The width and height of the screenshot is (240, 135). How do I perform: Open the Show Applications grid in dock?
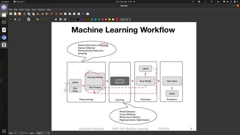pyautogui.click(x=4, y=131)
